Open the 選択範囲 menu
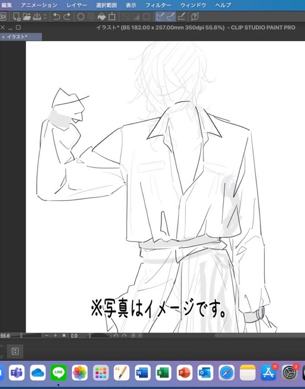305x389 pixels. pos(106,5)
